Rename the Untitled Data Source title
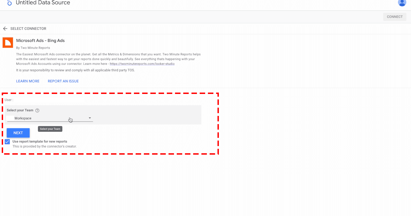This screenshot has width=411, height=216. pos(43,3)
